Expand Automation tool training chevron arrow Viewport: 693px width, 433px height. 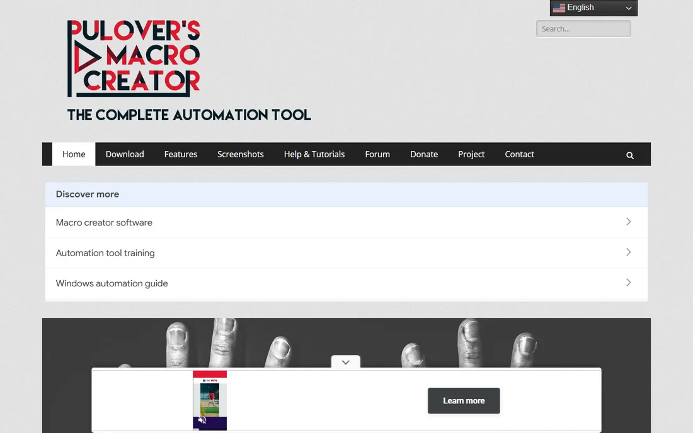(629, 252)
